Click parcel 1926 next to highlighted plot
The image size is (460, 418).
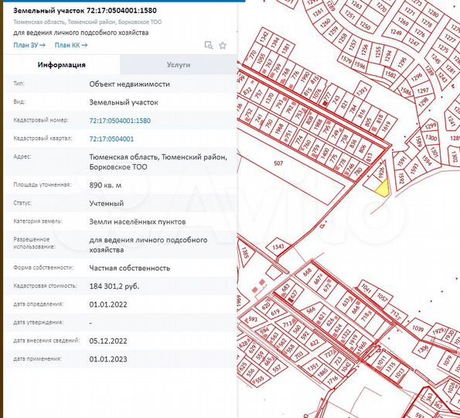point(381,173)
